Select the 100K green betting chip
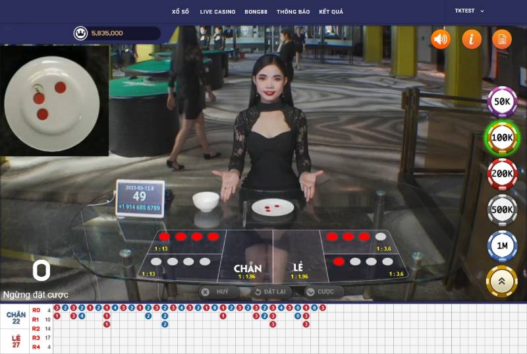Image resolution: width=527 pixels, height=354 pixels. pyautogui.click(x=502, y=138)
